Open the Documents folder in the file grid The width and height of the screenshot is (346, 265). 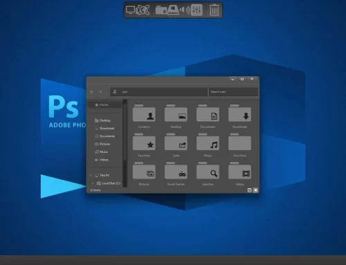pyautogui.click(x=208, y=116)
